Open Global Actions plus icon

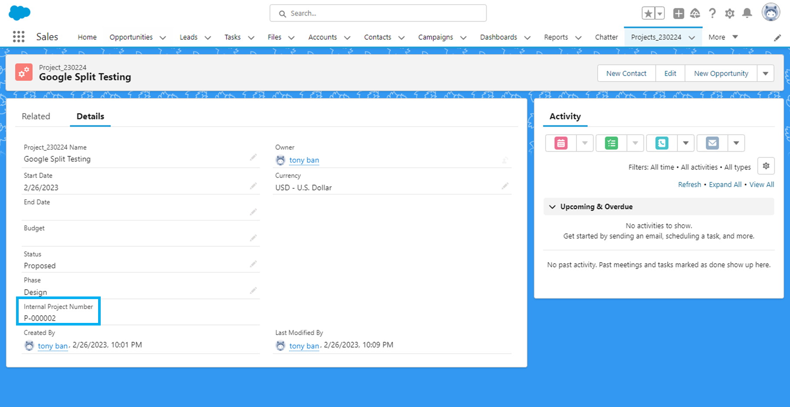[678, 13]
